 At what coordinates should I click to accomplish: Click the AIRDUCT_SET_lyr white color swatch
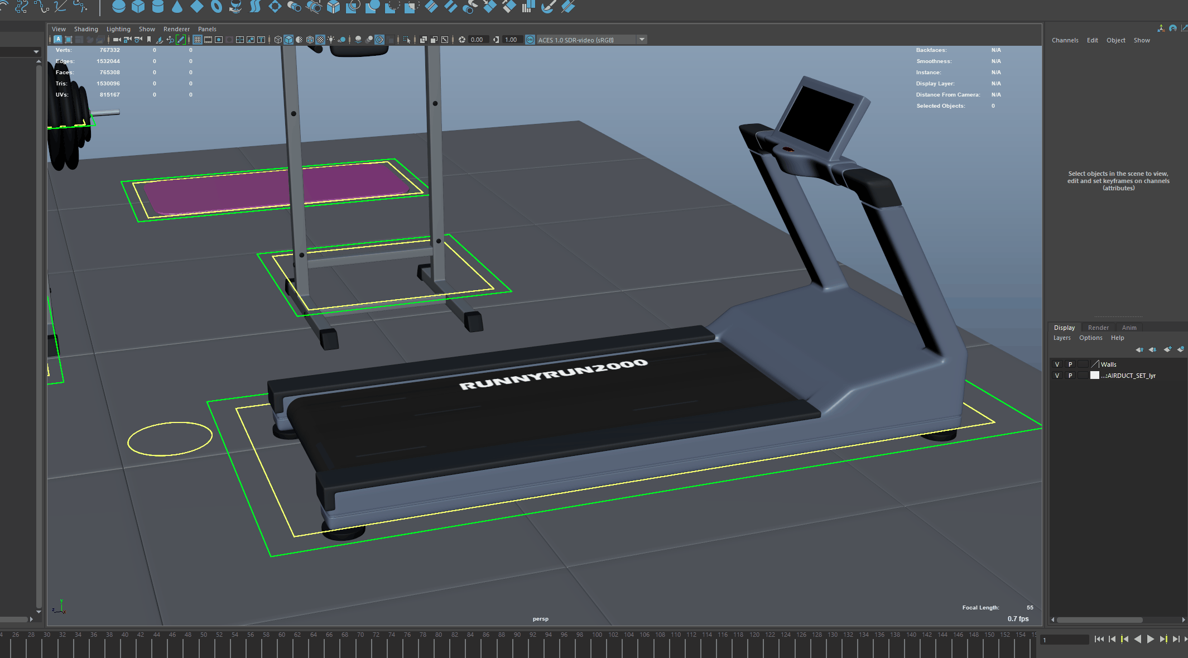click(1095, 376)
